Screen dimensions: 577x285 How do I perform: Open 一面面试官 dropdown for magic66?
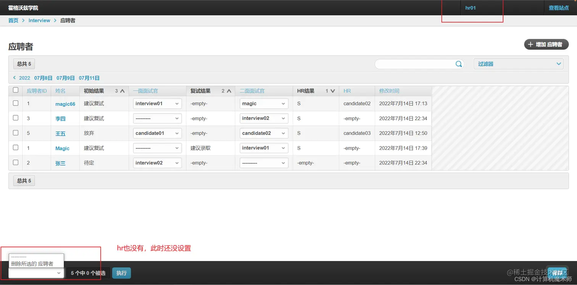[x=157, y=103]
